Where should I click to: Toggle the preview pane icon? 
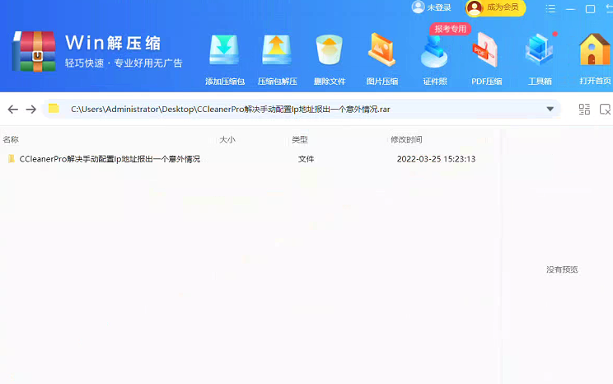606,109
